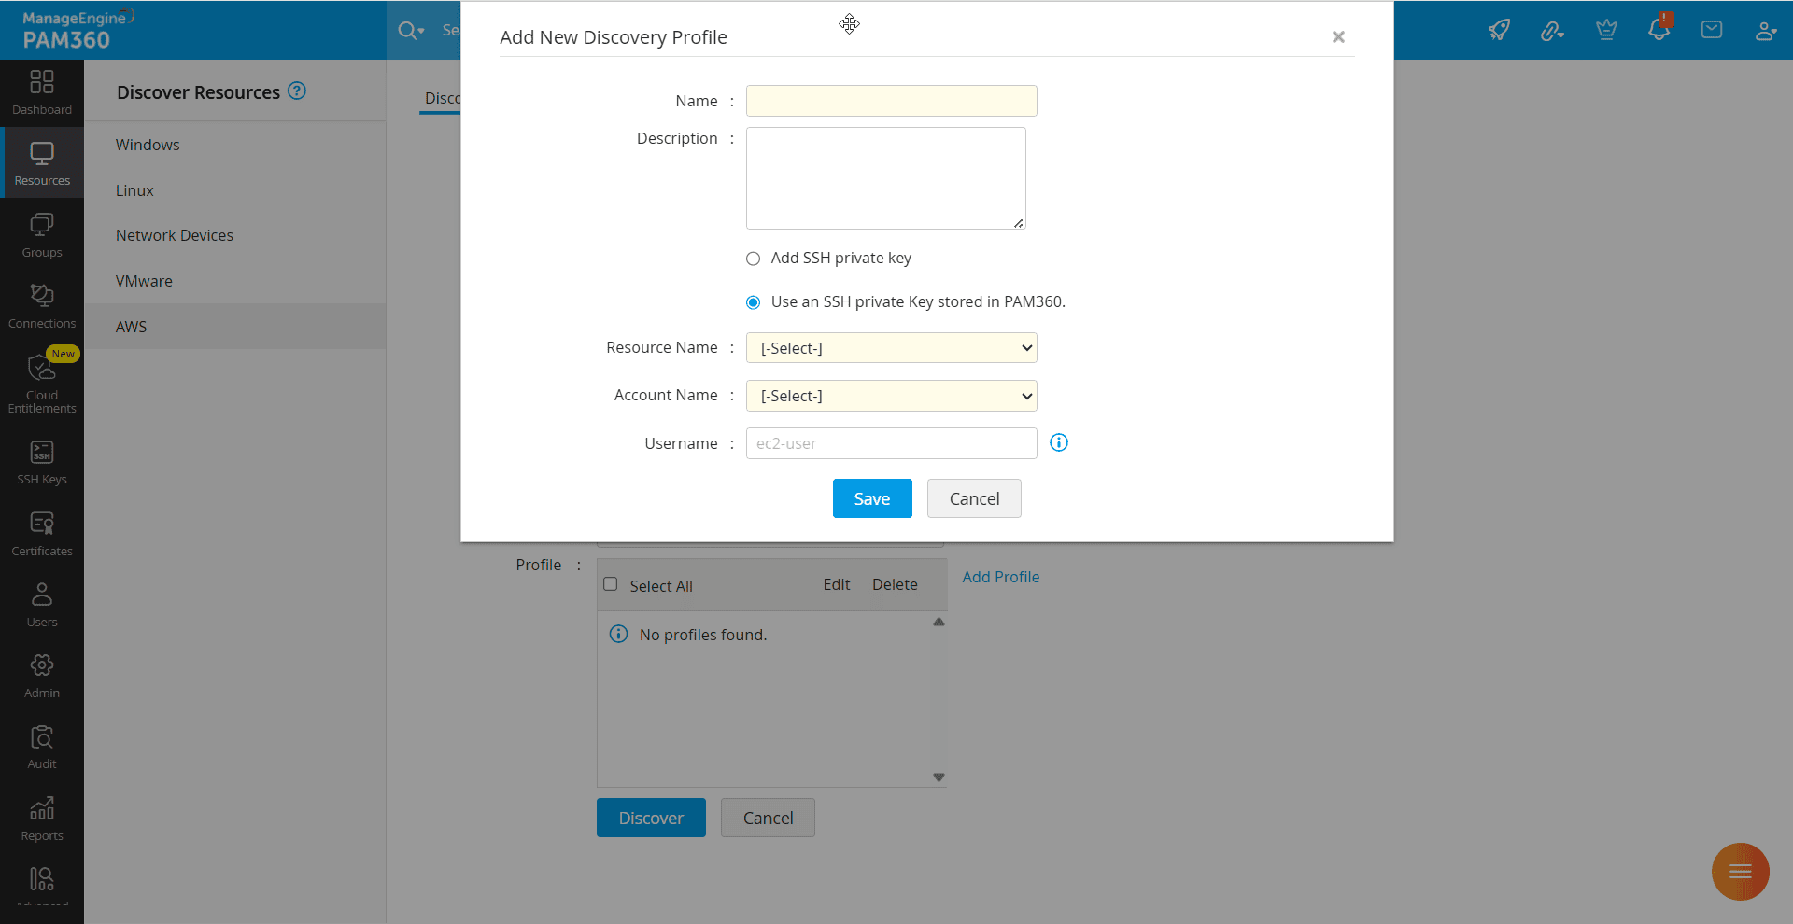Open the search type dropdown arrow
1793x924 pixels.
(x=421, y=31)
